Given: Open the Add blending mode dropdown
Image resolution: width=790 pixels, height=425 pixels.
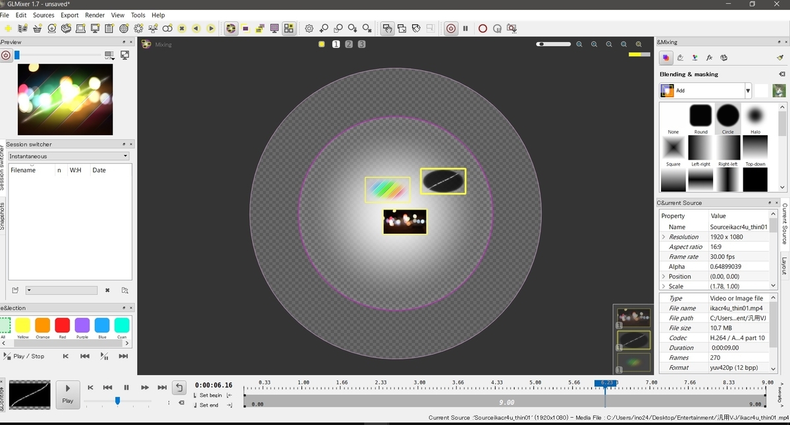Looking at the screenshot, I should tap(706, 91).
